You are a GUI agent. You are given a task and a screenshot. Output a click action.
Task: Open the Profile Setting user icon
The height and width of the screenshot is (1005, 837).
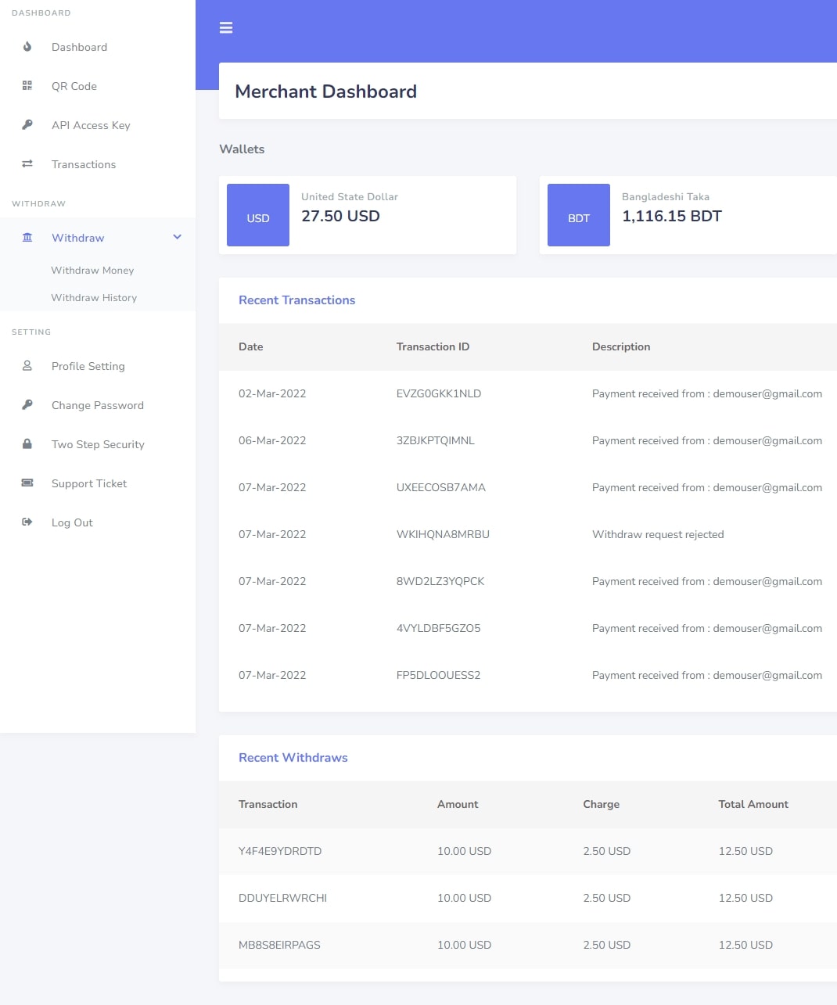(27, 366)
